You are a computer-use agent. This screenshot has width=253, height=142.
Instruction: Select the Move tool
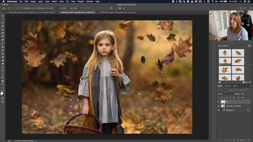pos(3,16)
